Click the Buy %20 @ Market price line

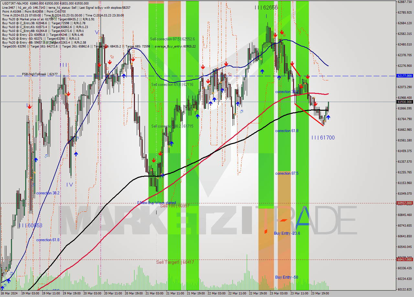(48, 19)
